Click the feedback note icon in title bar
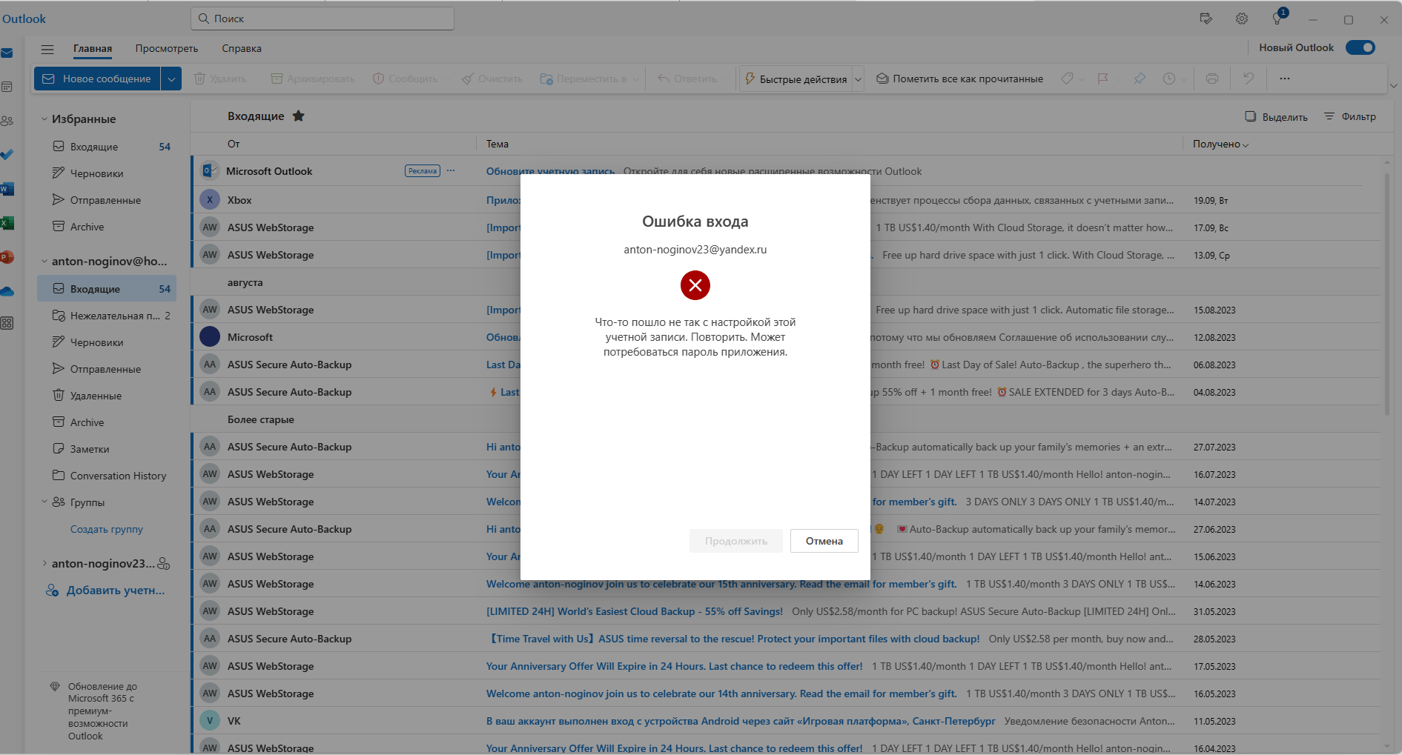Viewport: 1402px width, 755px height. point(1206,19)
